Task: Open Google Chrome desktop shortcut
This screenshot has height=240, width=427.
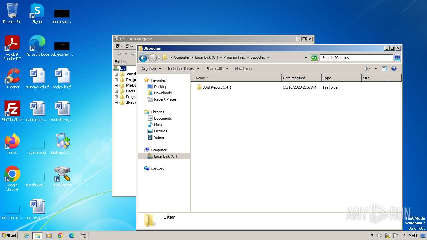Action: tap(12, 179)
